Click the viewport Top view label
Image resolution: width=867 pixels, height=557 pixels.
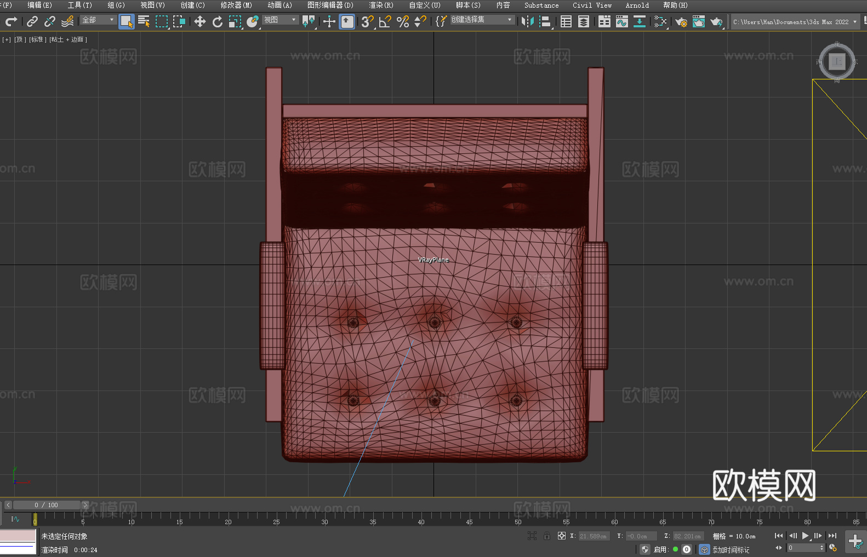pos(20,39)
